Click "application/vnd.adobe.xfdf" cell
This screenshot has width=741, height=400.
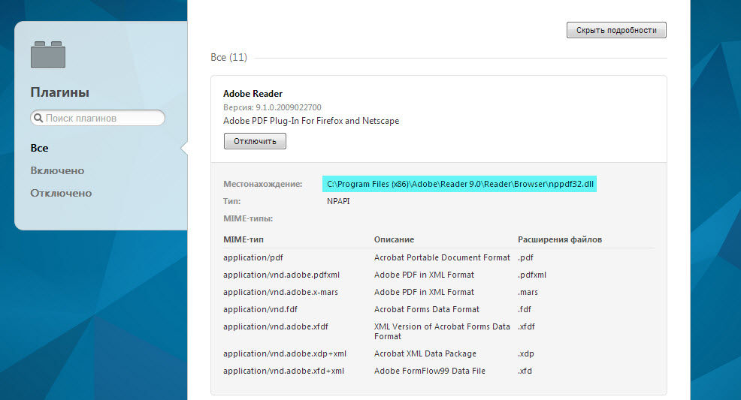[x=276, y=327]
